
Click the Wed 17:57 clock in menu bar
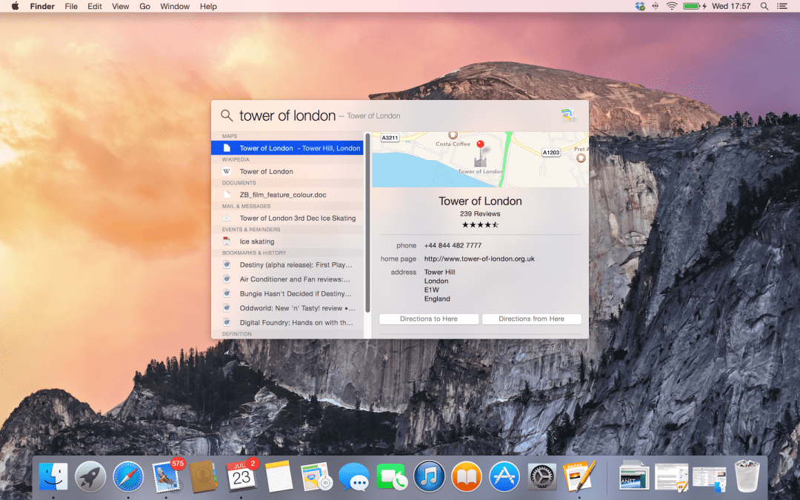click(731, 6)
